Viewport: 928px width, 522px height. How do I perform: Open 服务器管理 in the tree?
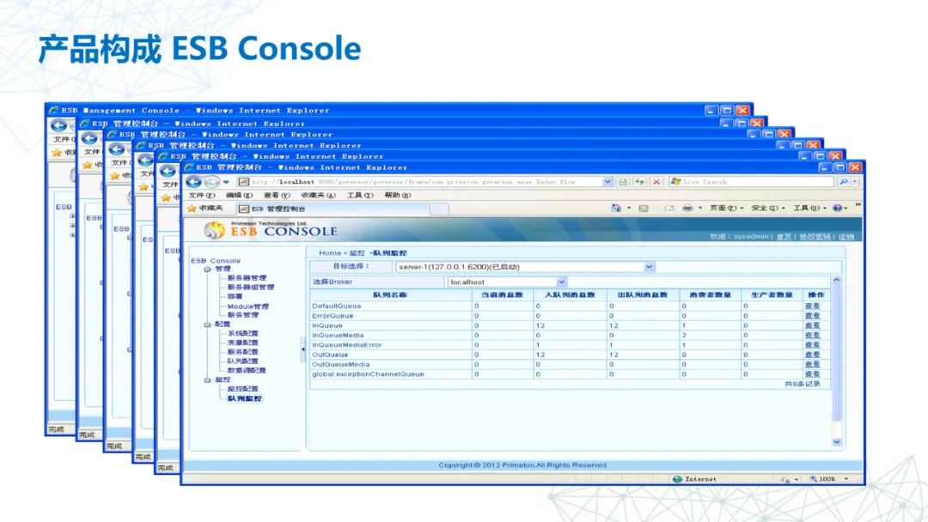point(247,278)
